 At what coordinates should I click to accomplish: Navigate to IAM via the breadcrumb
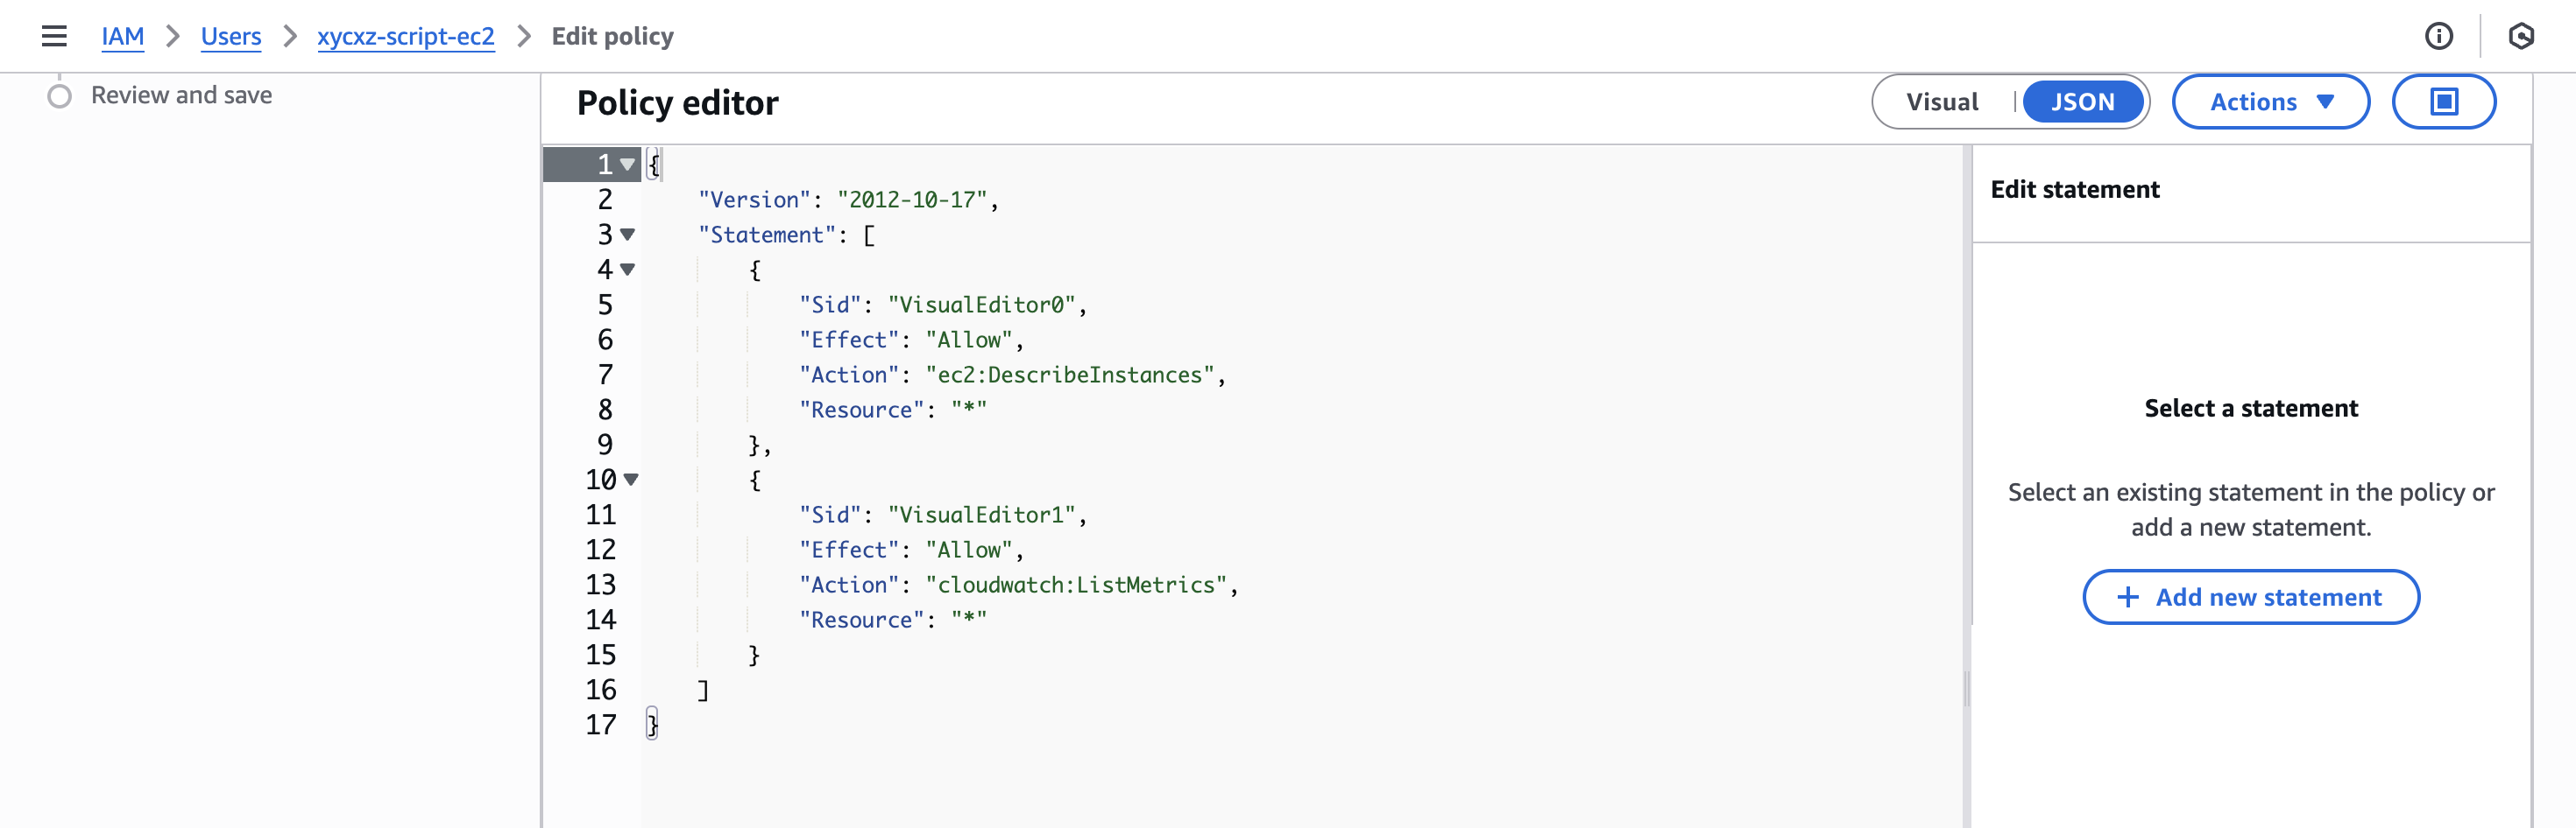click(x=122, y=36)
